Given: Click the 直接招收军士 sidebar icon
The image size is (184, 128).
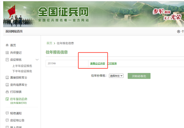Looking at the screenshot, I should point(7,78).
